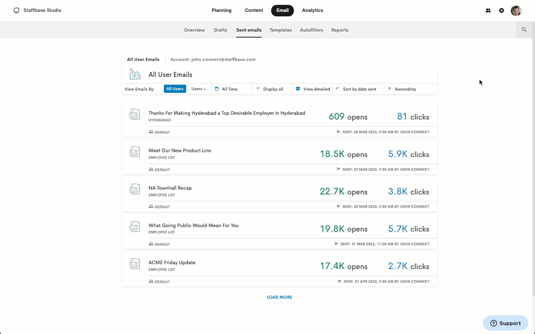Click the filter icon beside Display all

(258, 89)
